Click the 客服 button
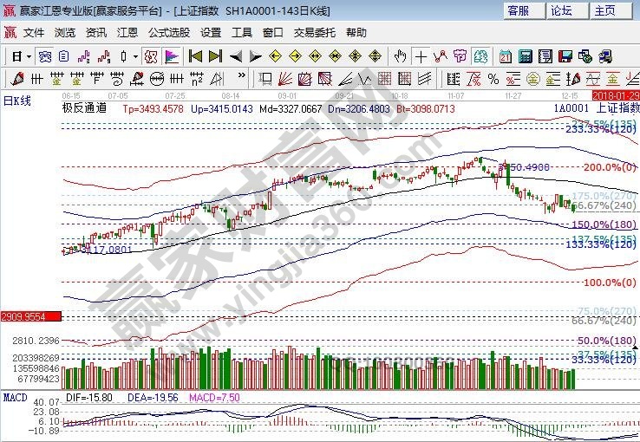640x442 pixels. [518, 10]
